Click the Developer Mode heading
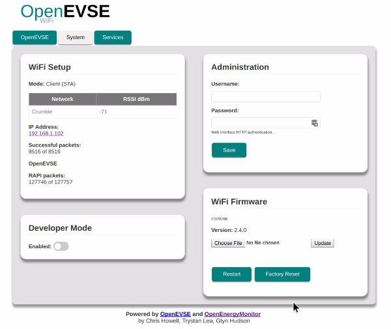 point(60,228)
